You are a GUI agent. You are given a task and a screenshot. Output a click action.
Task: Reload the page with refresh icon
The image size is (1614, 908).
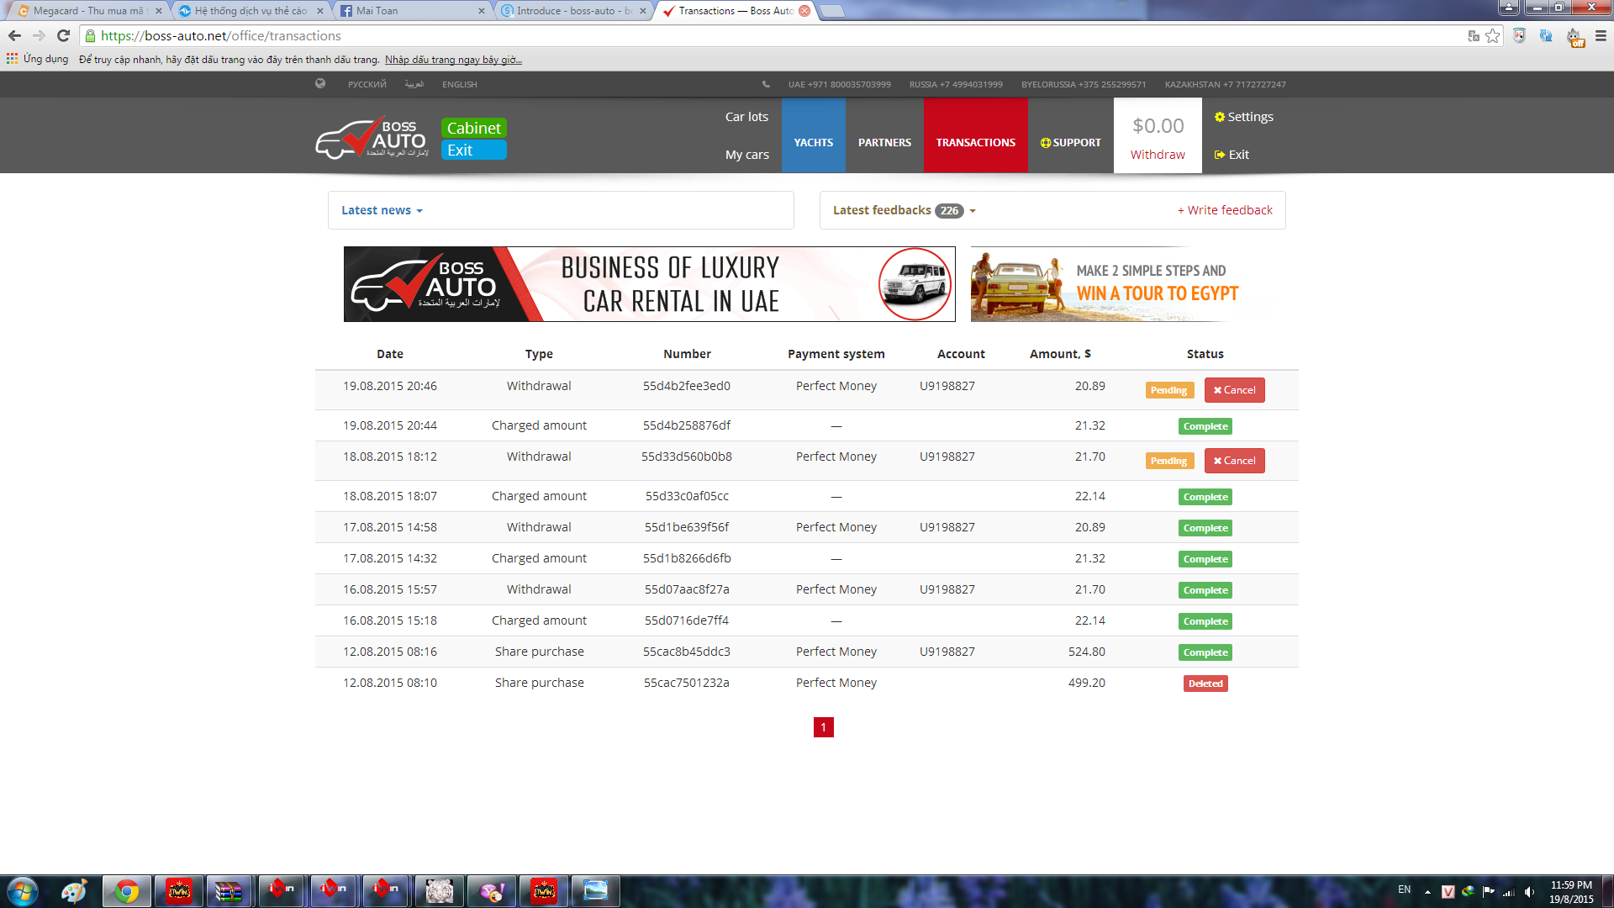[x=63, y=35]
